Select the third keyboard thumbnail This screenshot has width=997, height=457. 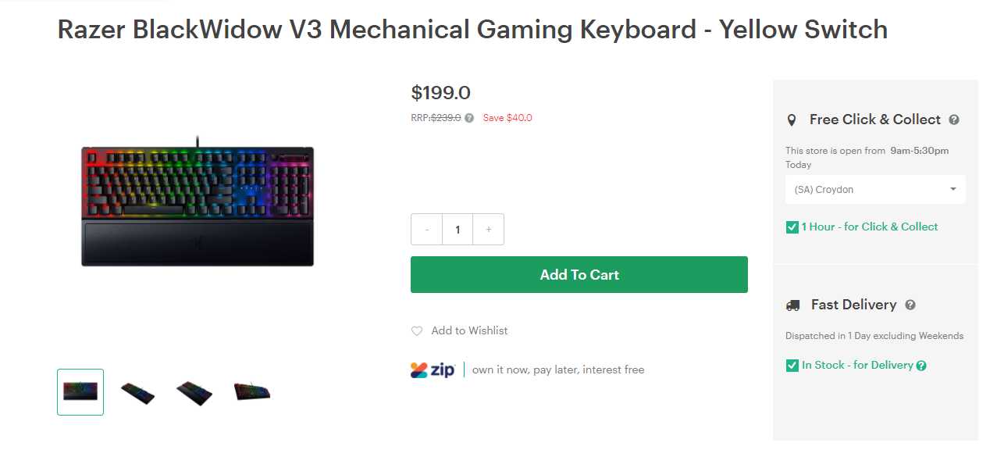[x=194, y=391]
